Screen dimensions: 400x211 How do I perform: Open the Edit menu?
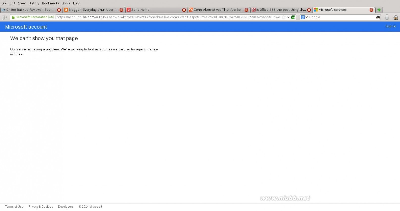(12, 3)
